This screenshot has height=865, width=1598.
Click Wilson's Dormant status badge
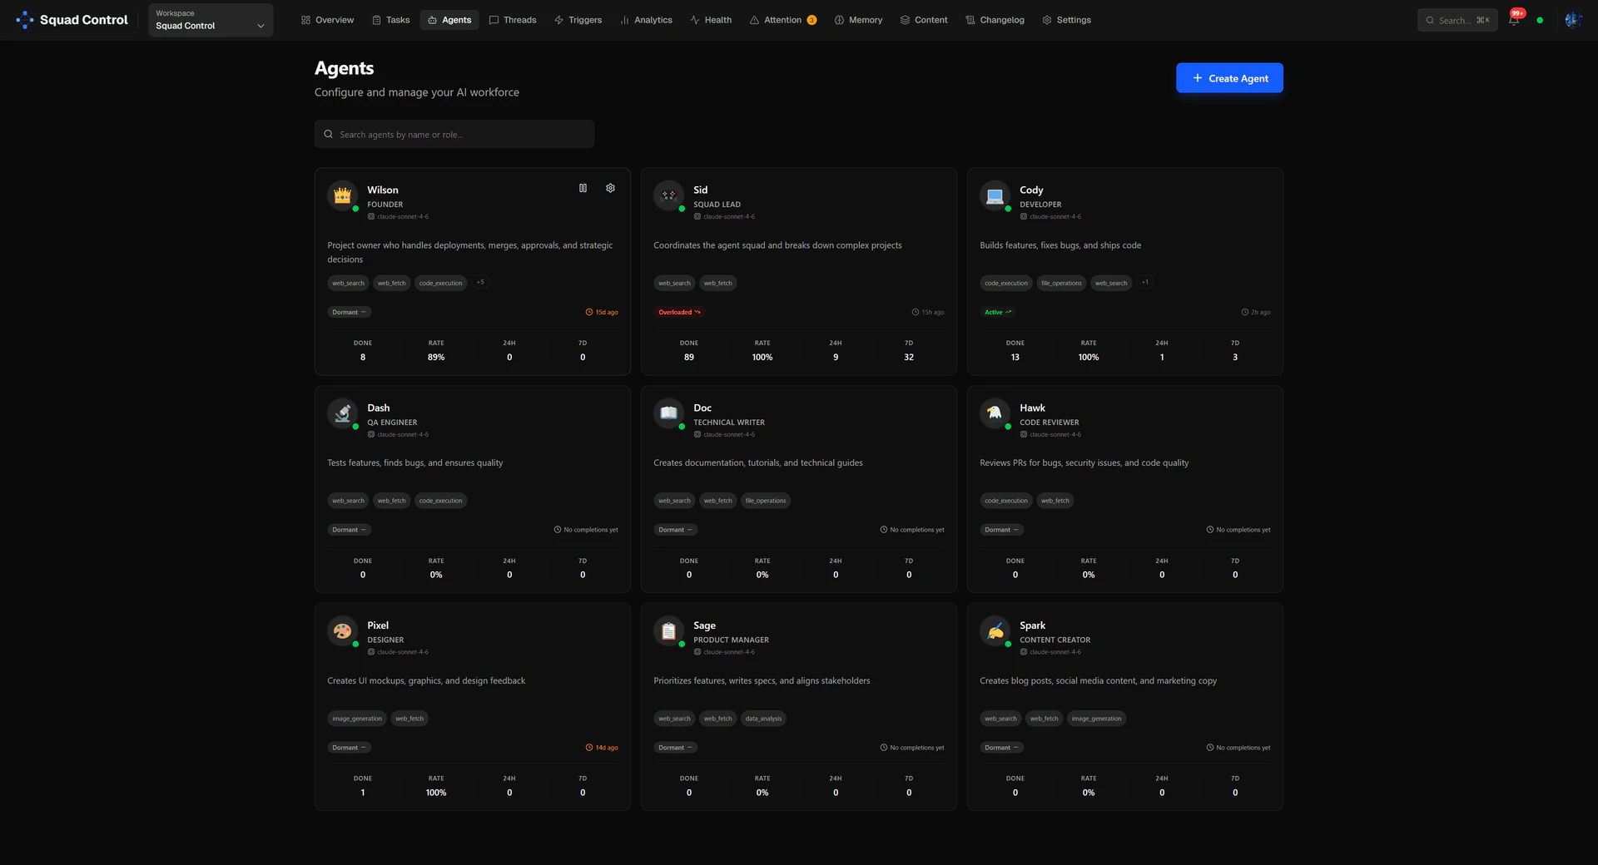point(349,311)
